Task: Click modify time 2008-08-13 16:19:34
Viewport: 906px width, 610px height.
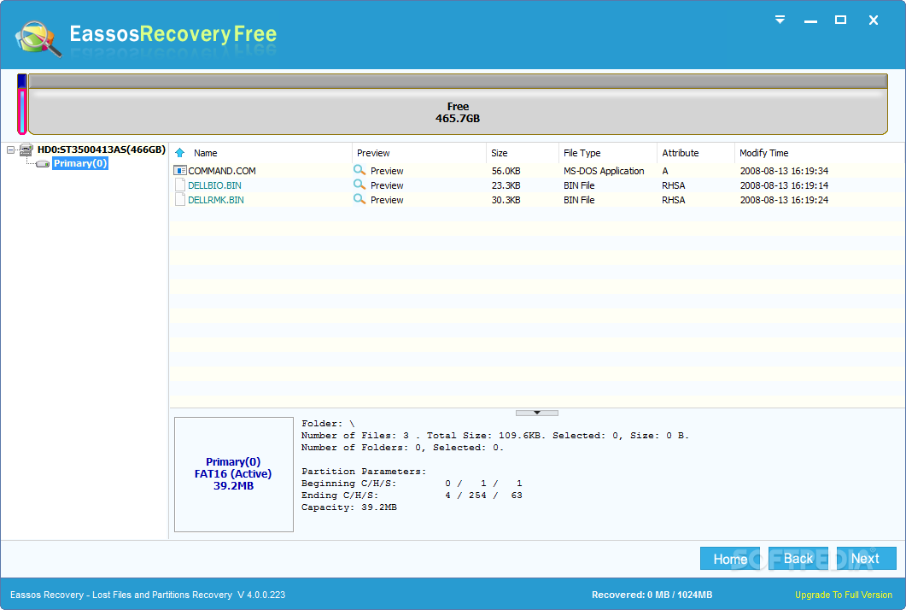Action: [784, 171]
